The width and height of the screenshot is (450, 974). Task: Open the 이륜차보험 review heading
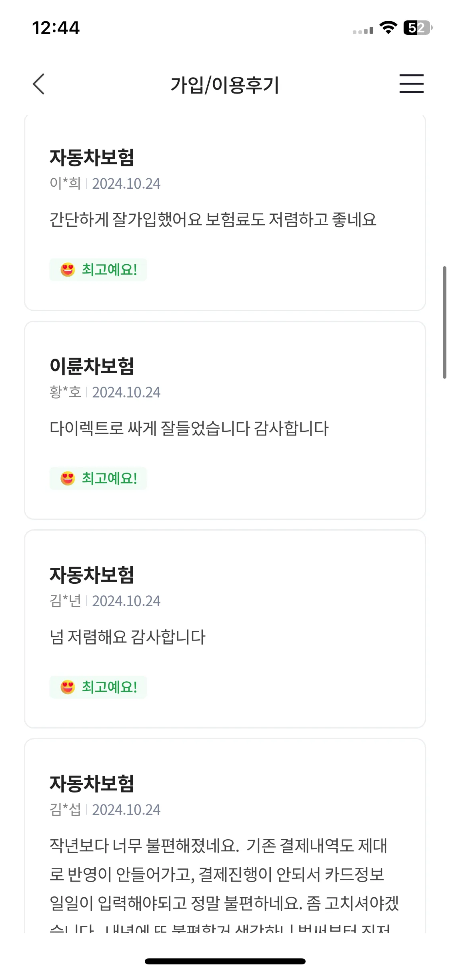point(92,366)
